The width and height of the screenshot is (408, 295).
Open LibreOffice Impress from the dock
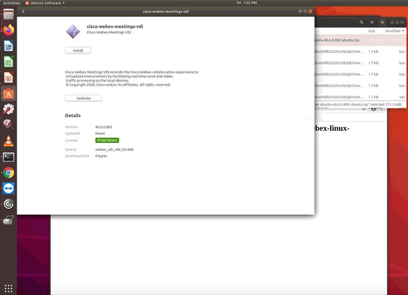[8, 78]
